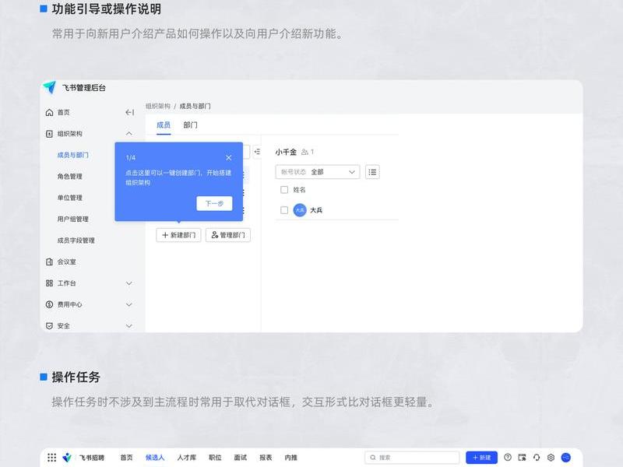Click the 飞书招聘 logo
The image size is (623, 467).
(67, 458)
